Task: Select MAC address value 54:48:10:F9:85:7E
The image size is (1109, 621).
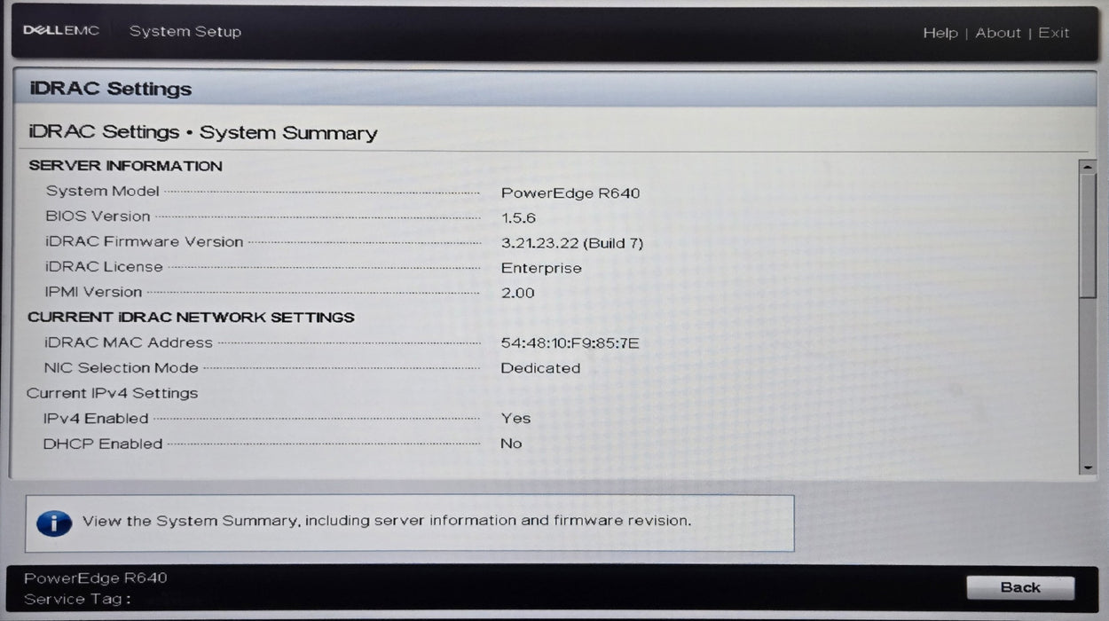Action: click(570, 343)
